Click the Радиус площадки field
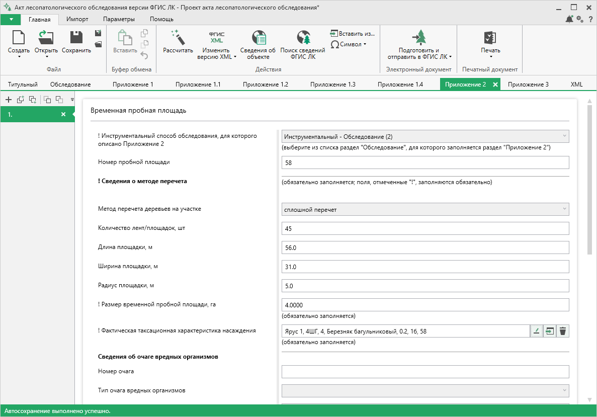597x417 pixels. tap(425, 286)
